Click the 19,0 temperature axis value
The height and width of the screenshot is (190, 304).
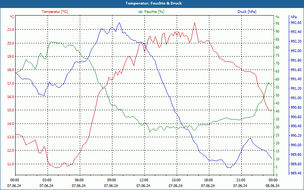coord(11,56)
